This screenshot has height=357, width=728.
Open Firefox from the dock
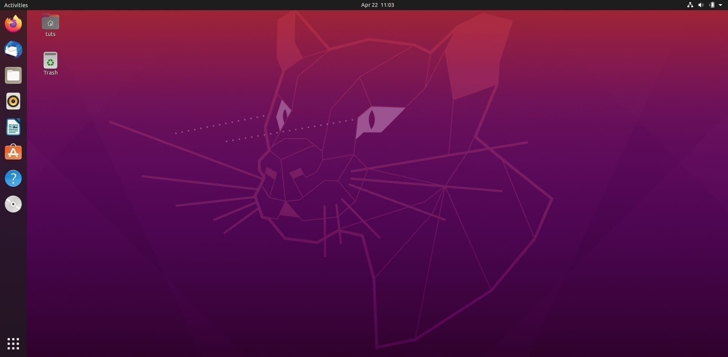pos(13,23)
